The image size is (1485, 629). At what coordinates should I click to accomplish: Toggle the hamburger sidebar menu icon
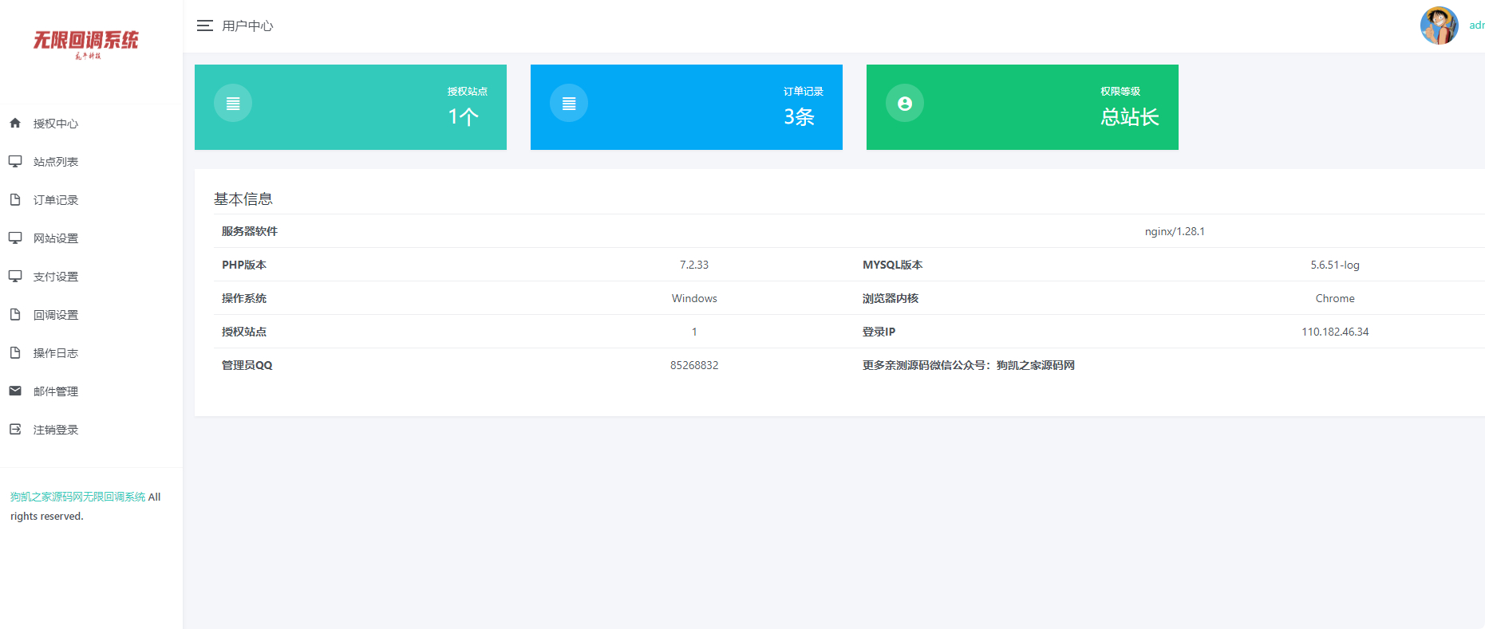click(205, 26)
